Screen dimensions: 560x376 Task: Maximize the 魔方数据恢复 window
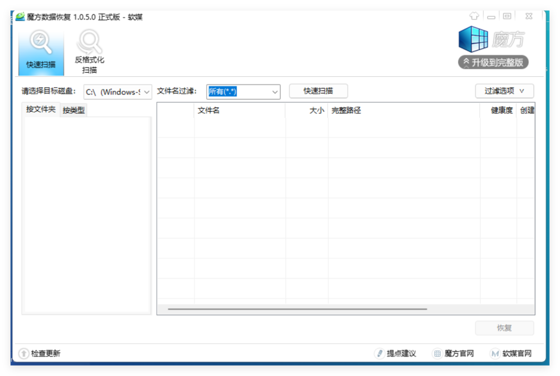[x=507, y=16]
